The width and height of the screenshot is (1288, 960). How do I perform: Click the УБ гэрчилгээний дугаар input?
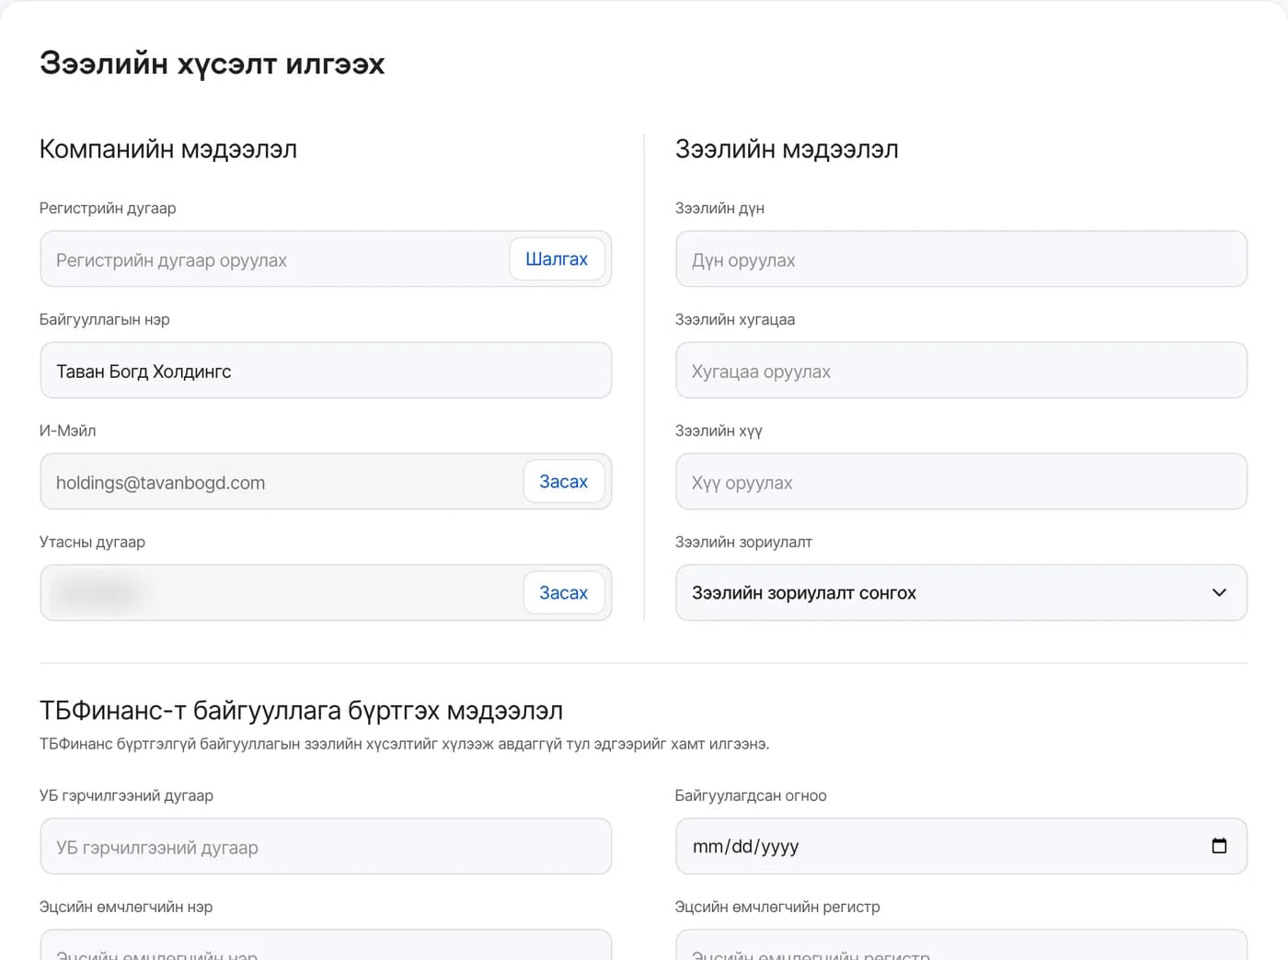(326, 846)
